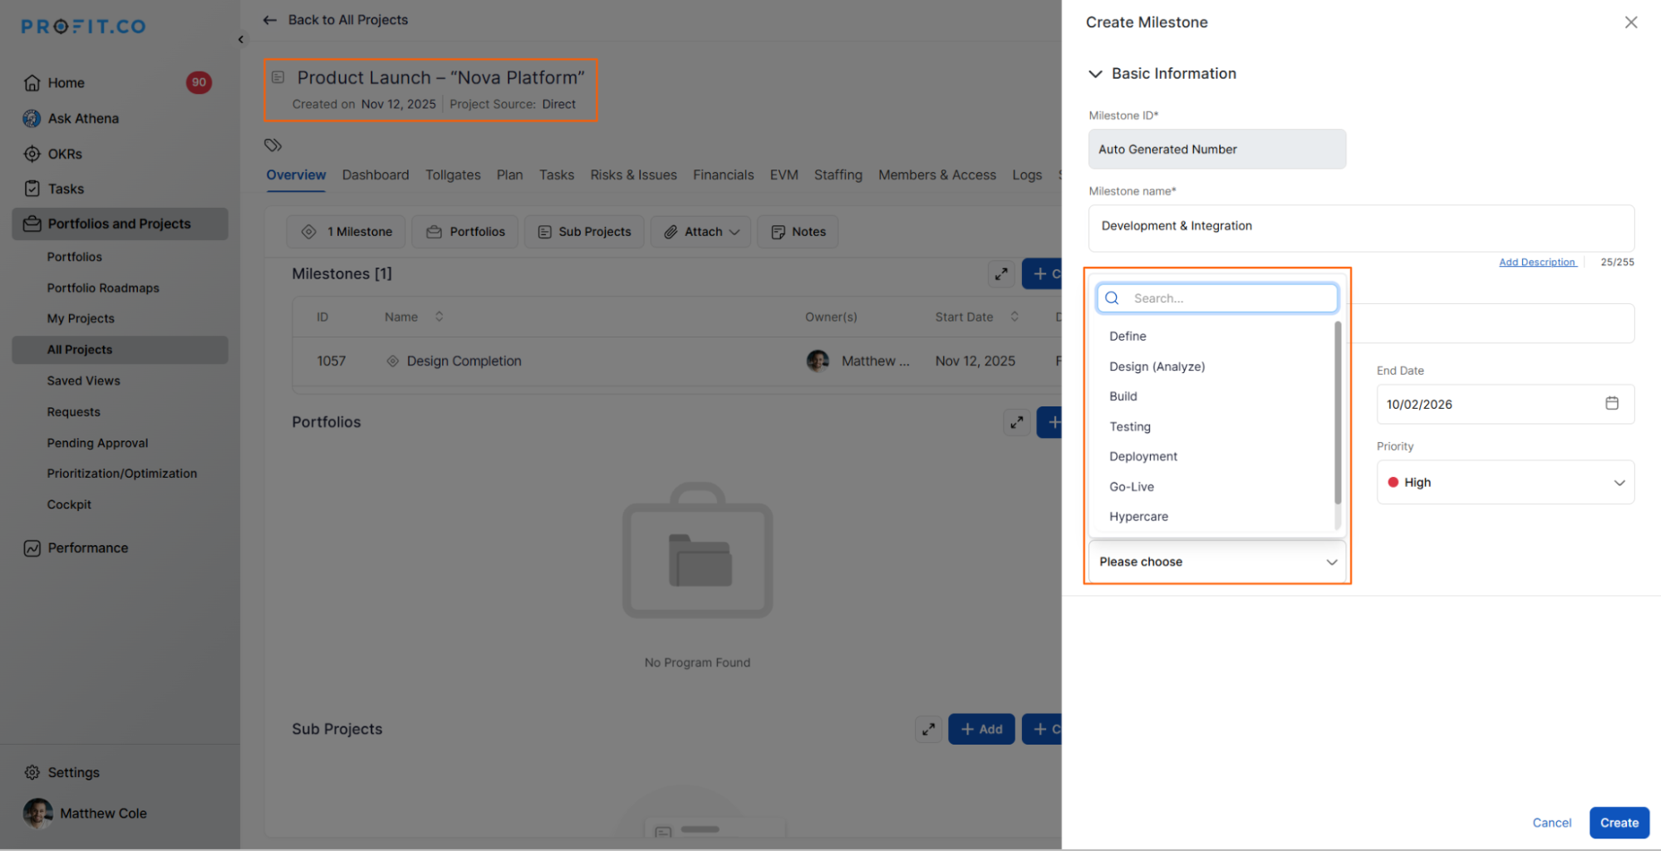
Task: Collapse the left sidebar with arrow
Action: click(241, 39)
